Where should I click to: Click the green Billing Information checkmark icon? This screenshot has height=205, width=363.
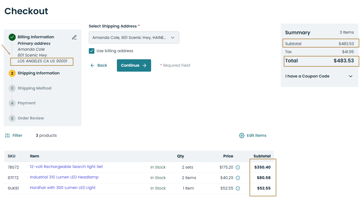[12, 37]
